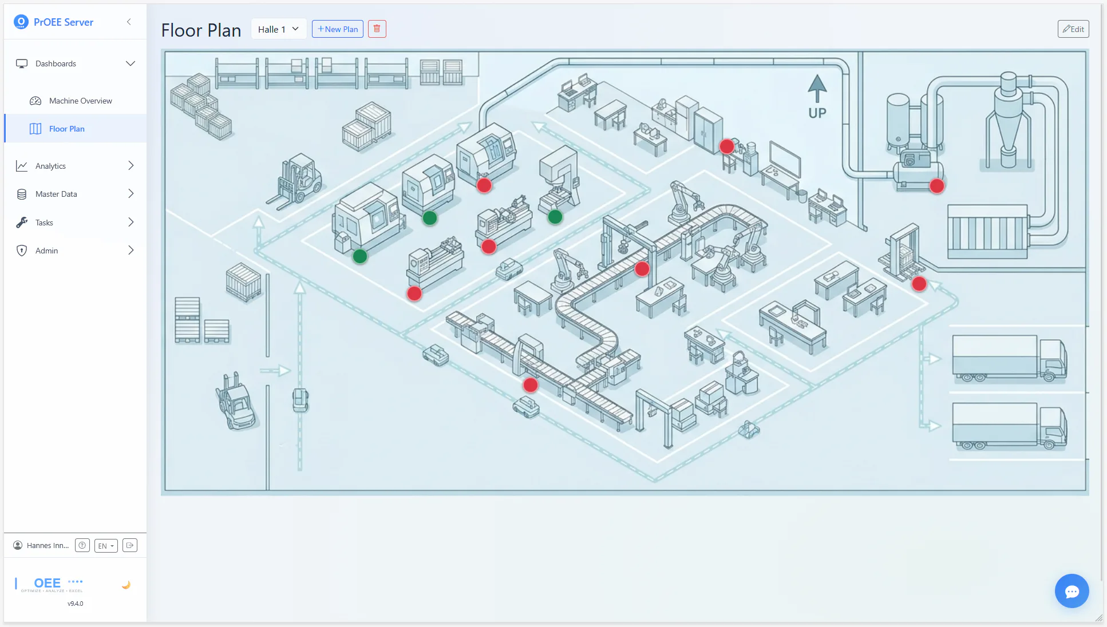Toggle dark mode with moon icon
The image size is (1107, 627).
tap(126, 585)
